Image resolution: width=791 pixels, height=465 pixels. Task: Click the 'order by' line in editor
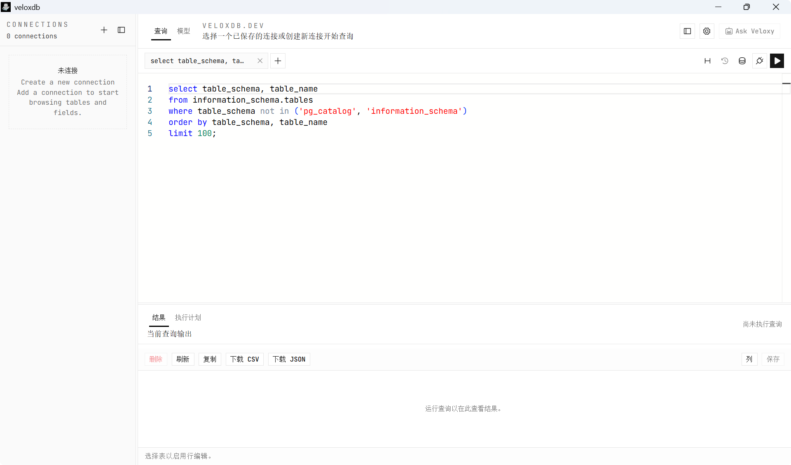coord(248,122)
